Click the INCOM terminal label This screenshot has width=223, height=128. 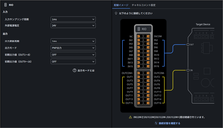[x=158, y=36]
